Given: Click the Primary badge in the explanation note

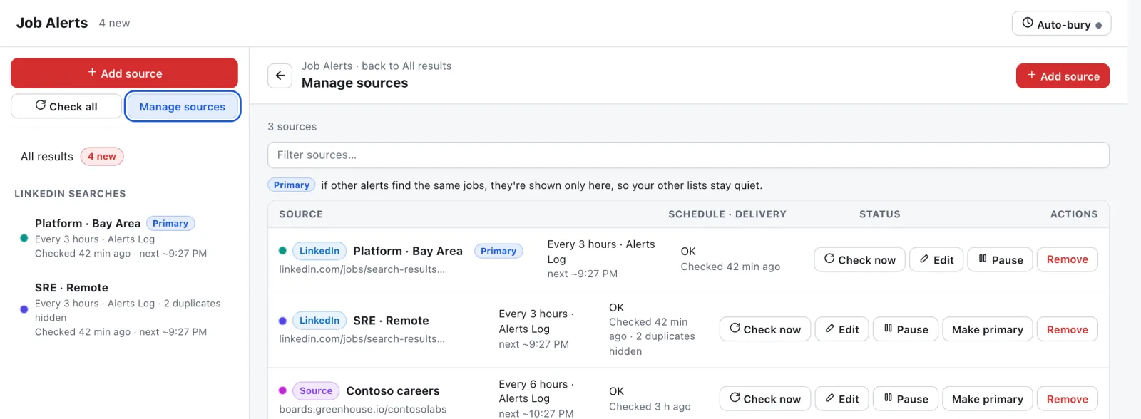Looking at the screenshot, I should coord(292,185).
